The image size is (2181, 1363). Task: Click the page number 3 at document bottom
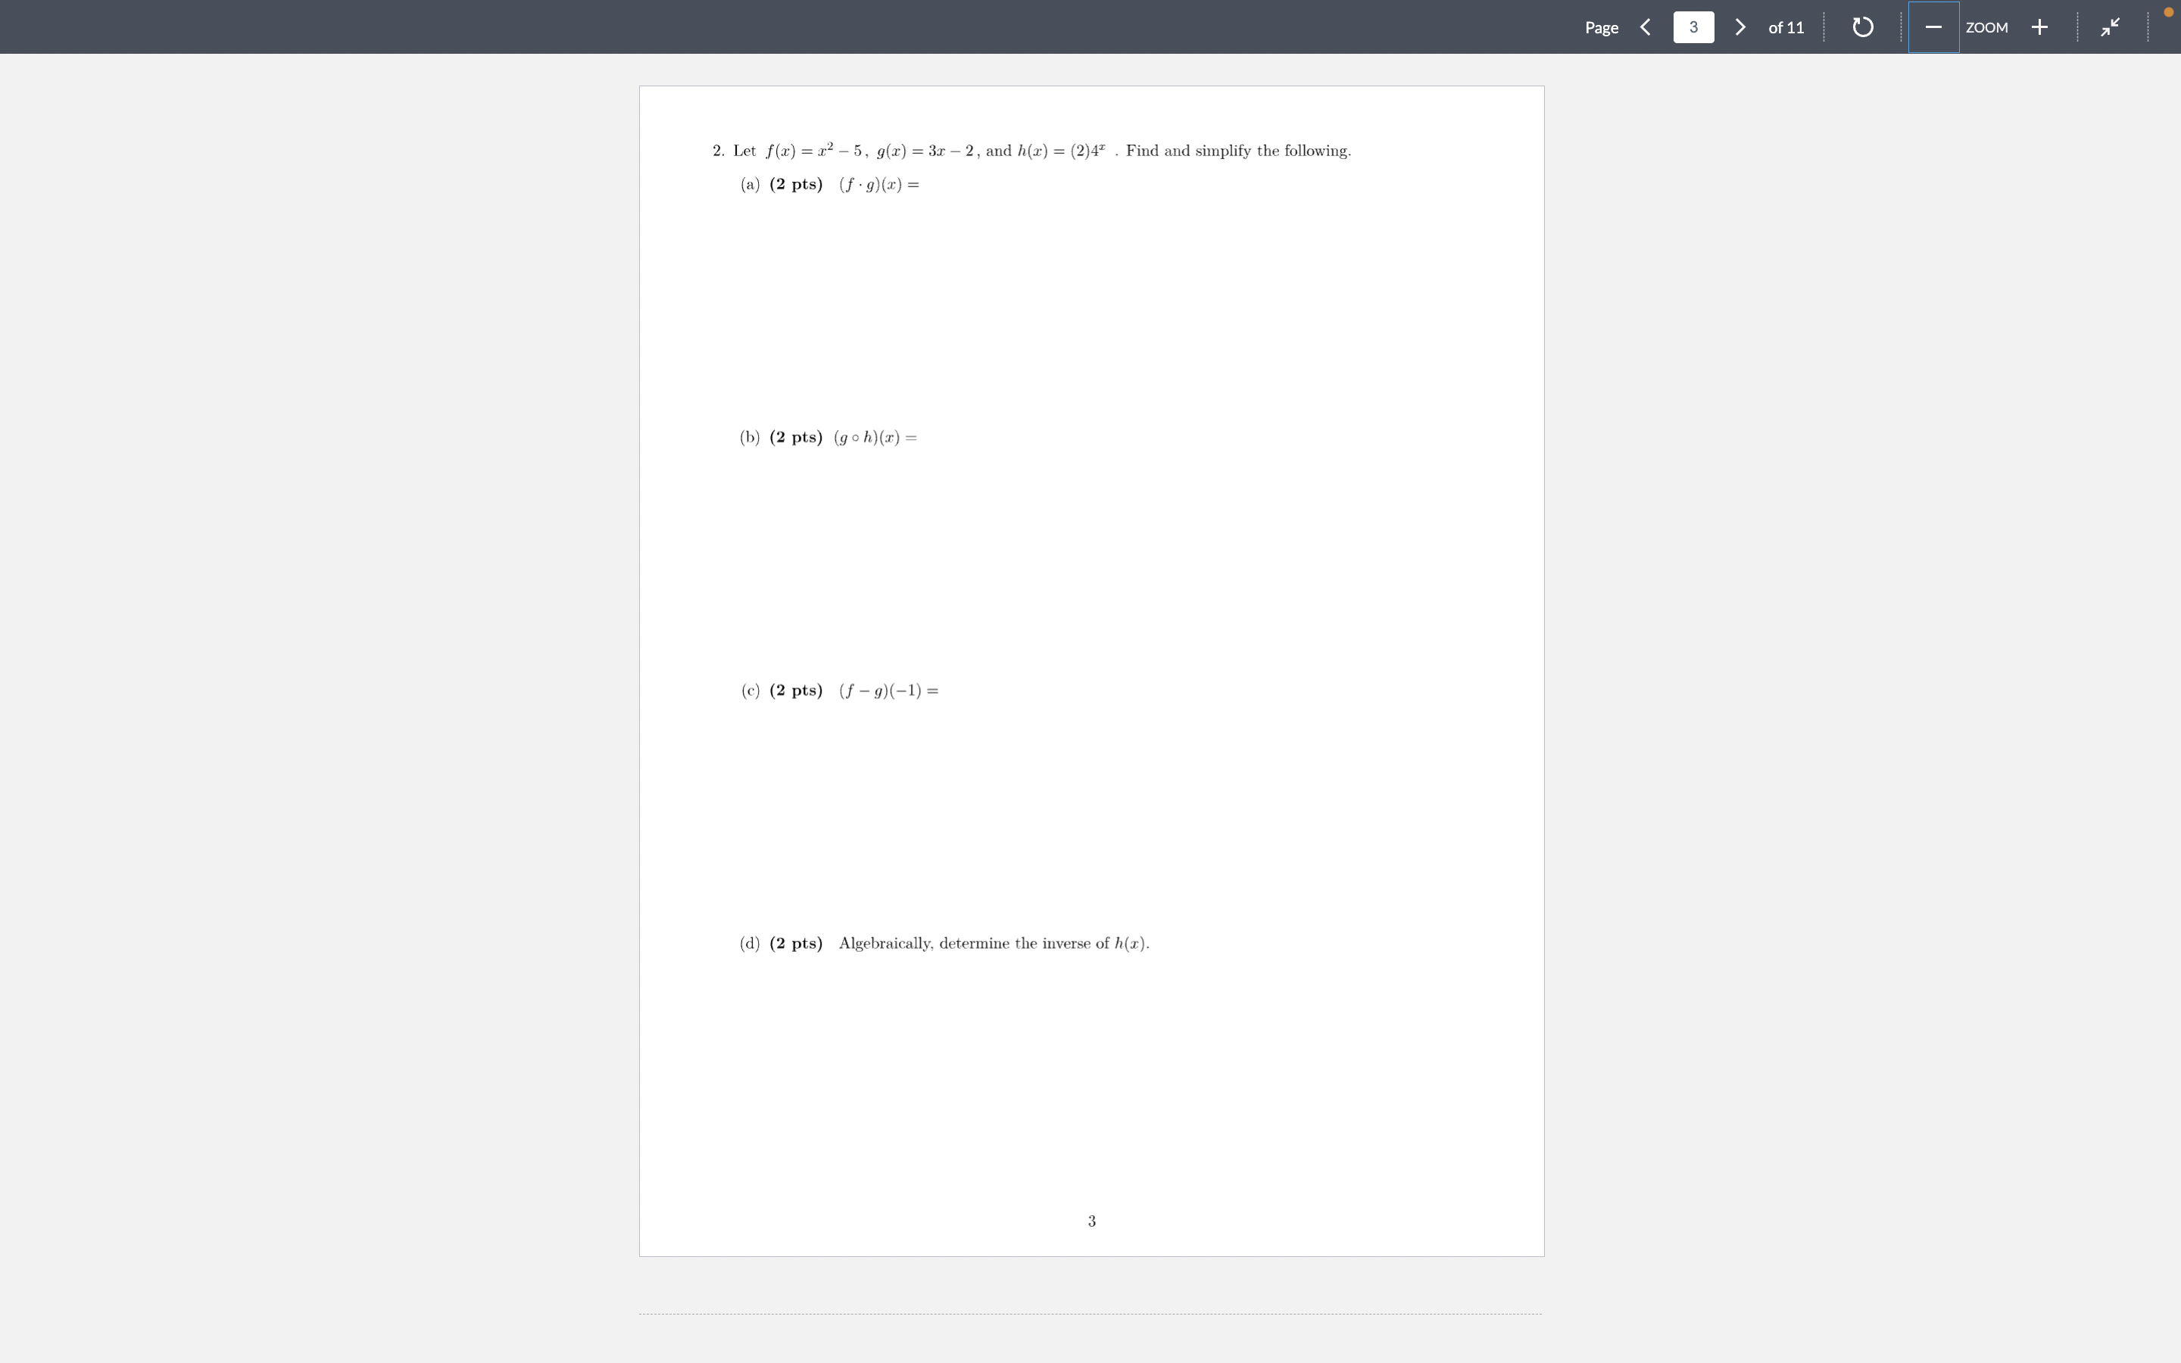1090,1220
